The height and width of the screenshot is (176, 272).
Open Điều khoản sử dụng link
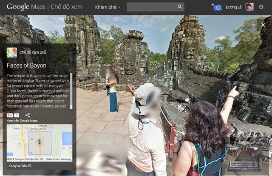(x=59, y=159)
